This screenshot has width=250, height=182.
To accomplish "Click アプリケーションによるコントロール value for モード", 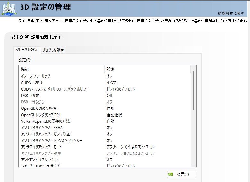I will (x=130, y=147).
